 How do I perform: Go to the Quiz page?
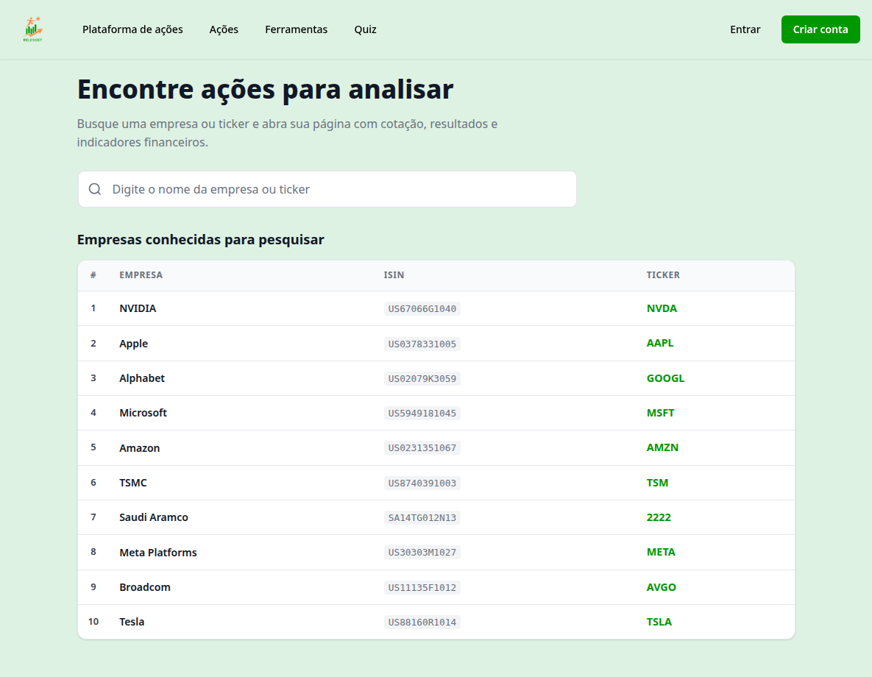[x=366, y=29]
